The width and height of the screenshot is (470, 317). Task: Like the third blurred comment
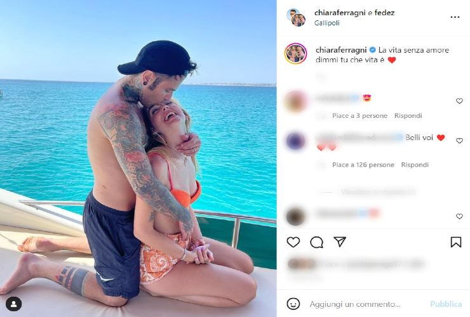point(459,216)
